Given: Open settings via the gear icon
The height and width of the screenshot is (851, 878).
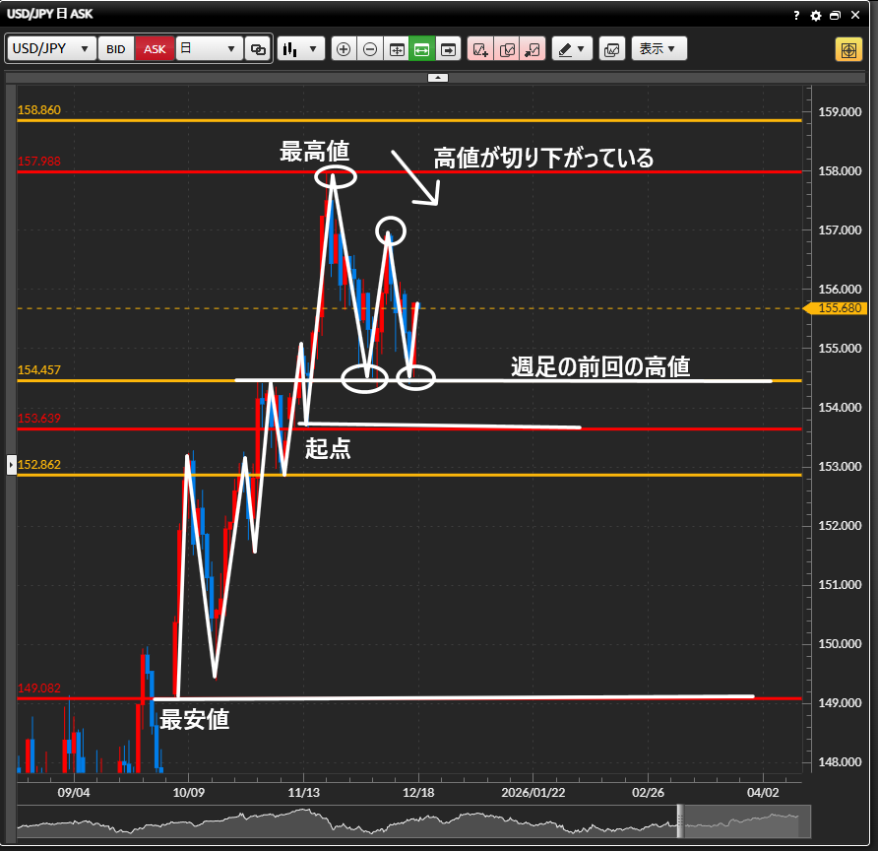Looking at the screenshot, I should click(815, 16).
